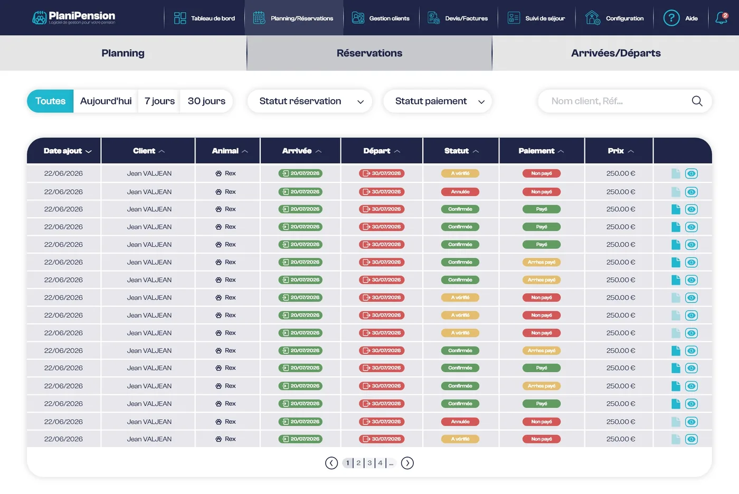
Task: View details eye icon in last table row
Action: [x=691, y=439]
